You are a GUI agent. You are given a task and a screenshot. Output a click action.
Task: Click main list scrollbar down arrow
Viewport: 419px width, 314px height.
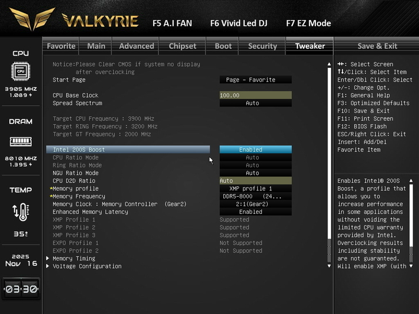329,266
